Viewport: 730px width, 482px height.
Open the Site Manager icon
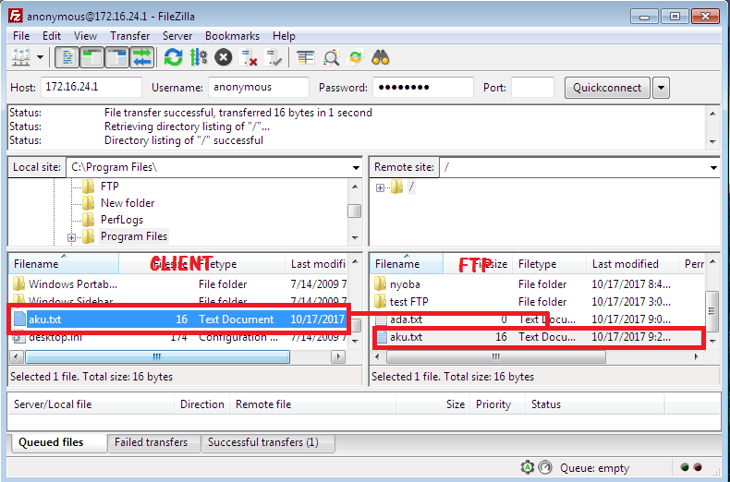[x=21, y=57]
